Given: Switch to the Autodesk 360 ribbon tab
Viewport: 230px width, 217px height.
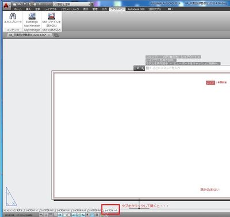Looking at the screenshot, I should [136, 9].
